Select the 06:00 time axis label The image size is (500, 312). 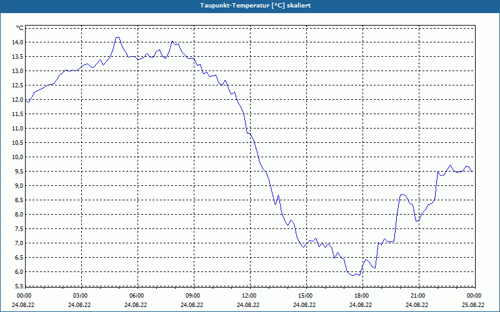point(137,296)
